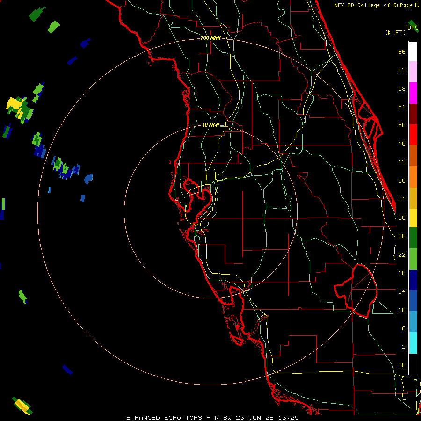
Task: Click the 46 scale value
Action: [x=402, y=144]
